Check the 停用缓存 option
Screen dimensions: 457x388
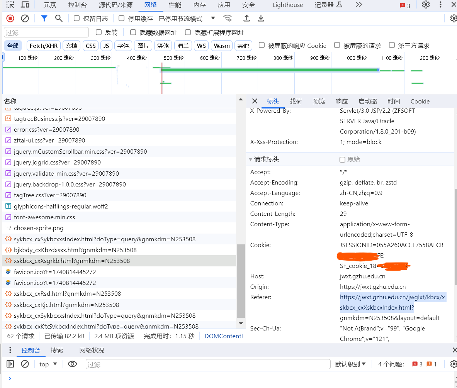pos(122,19)
